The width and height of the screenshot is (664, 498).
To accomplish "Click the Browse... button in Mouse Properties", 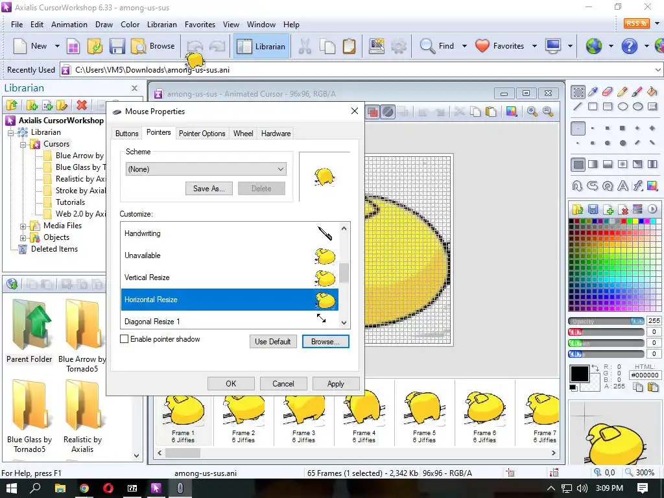I will point(326,341).
